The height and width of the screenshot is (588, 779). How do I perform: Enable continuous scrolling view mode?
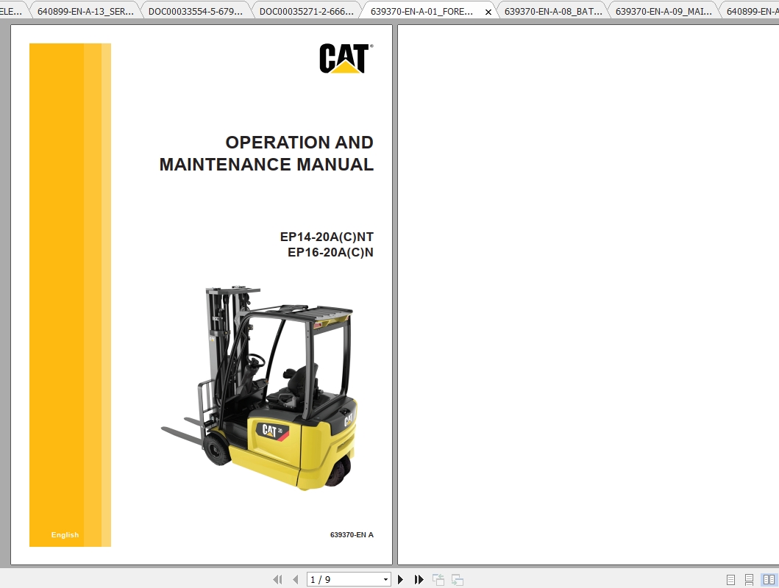(749, 579)
